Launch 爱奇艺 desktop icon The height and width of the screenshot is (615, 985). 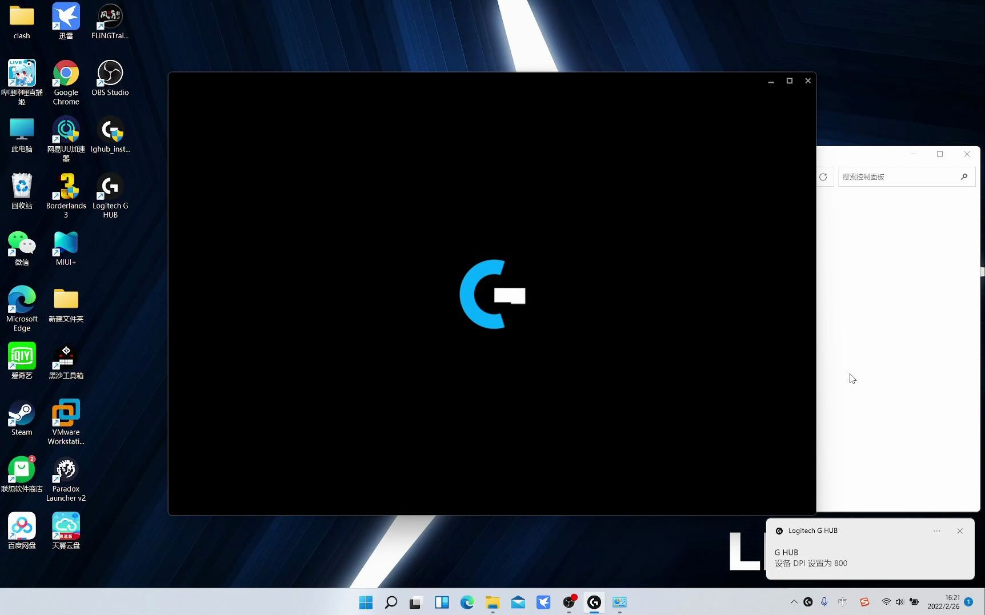tap(22, 361)
